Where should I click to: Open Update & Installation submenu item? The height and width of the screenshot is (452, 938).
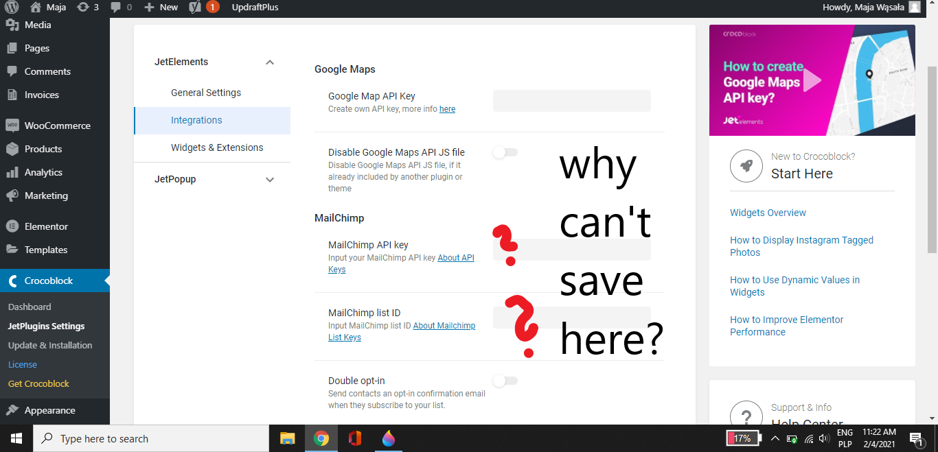50,345
